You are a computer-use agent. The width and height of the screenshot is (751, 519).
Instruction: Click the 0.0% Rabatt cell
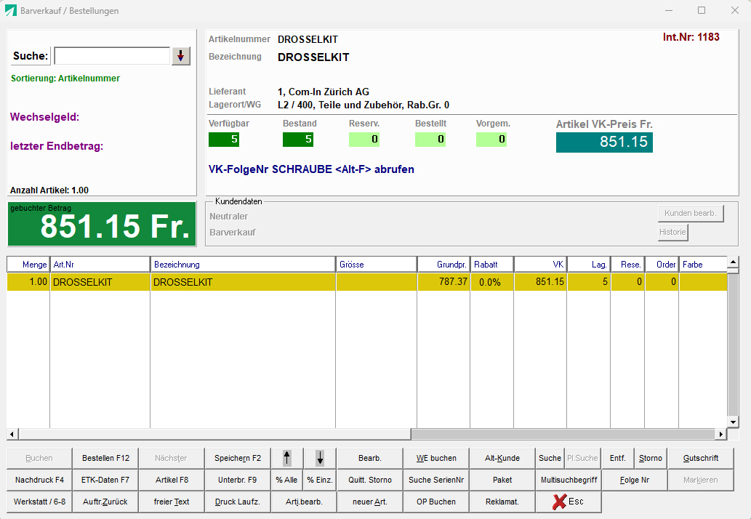pyautogui.click(x=492, y=282)
